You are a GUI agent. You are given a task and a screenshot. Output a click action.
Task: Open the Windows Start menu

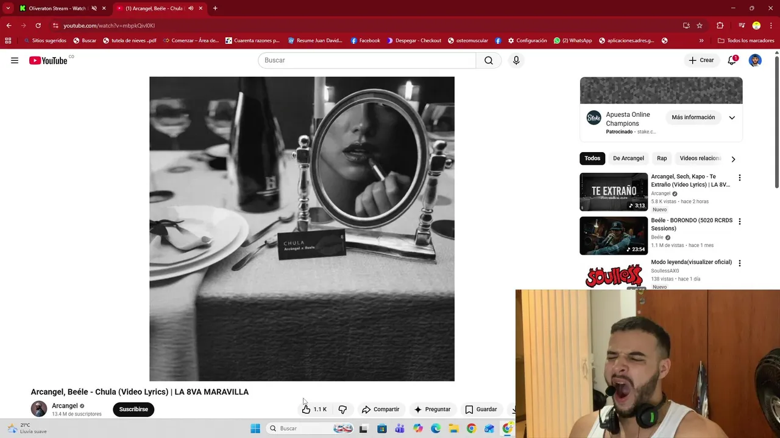point(255,428)
